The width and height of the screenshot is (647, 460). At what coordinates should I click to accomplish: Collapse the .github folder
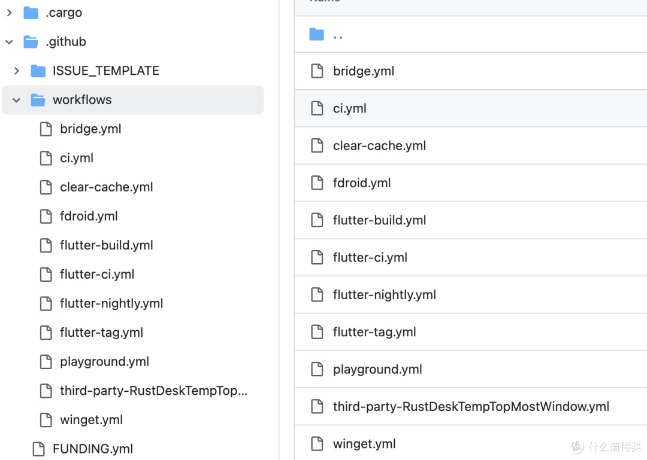pyautogui.click(x=9, y=41)
